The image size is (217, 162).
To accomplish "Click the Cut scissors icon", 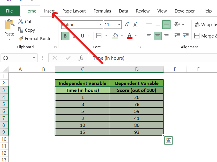I will [21, 22].
